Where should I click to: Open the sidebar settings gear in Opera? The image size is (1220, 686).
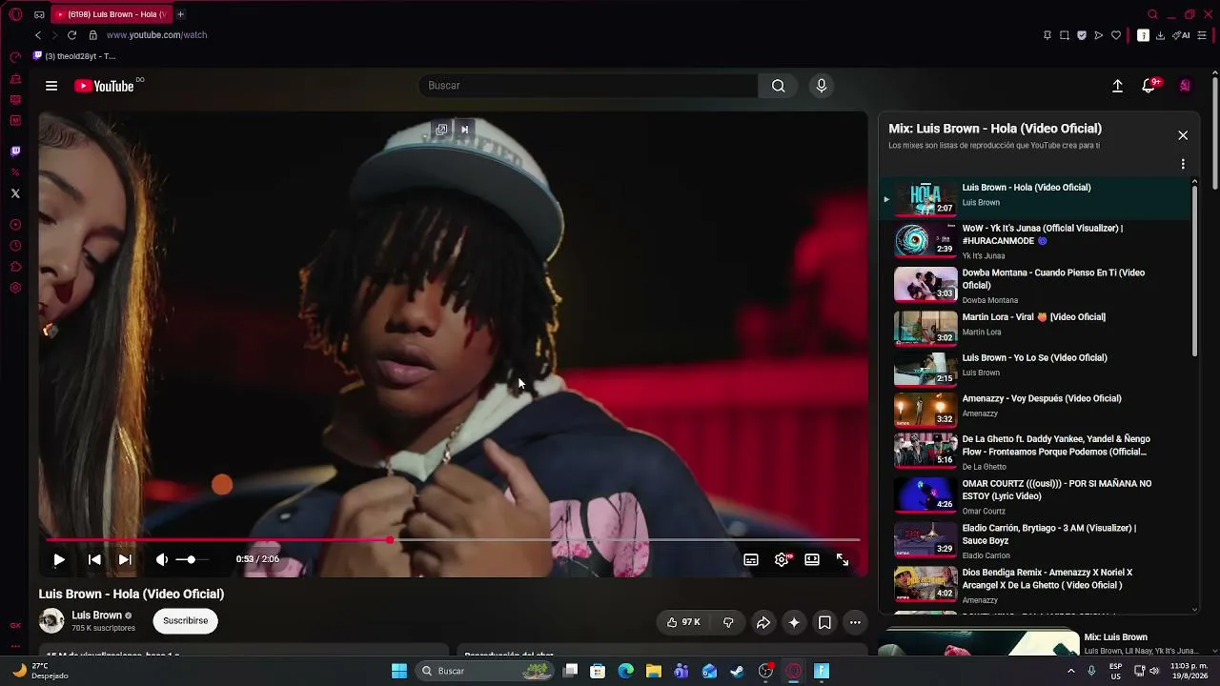point(15,288)
